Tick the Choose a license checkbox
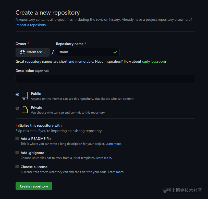Screen dimensions: 208x199 tap(17, 167)
